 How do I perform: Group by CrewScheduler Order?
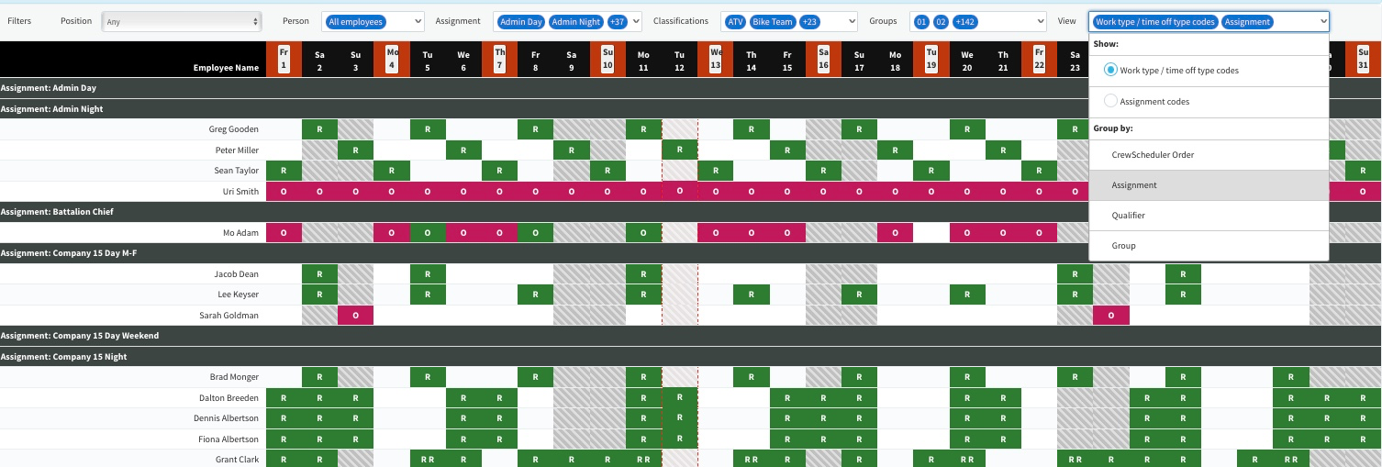click(x=1209, y=155)
